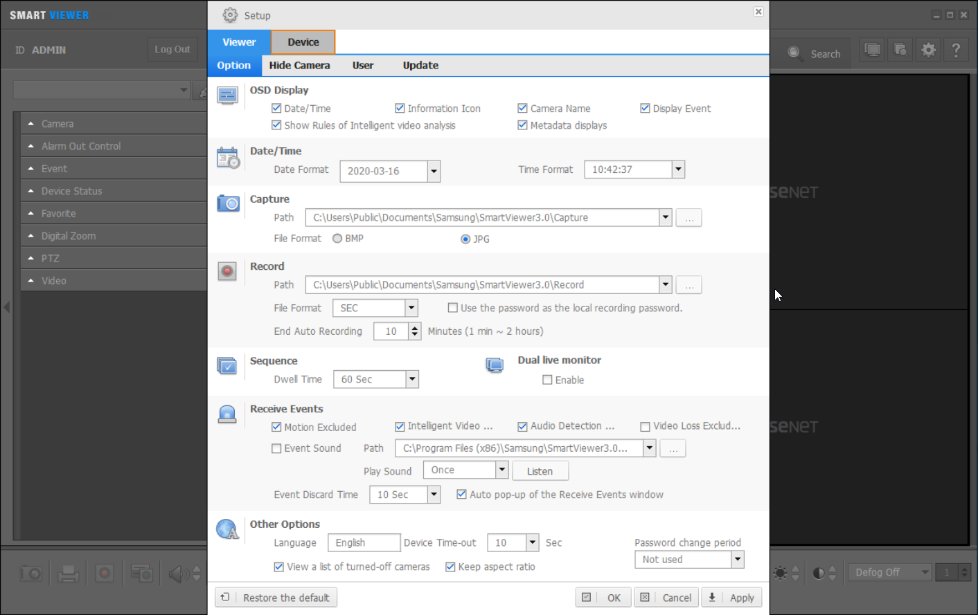Open the Device Time-out dropdown

click(x=533, y=543)
